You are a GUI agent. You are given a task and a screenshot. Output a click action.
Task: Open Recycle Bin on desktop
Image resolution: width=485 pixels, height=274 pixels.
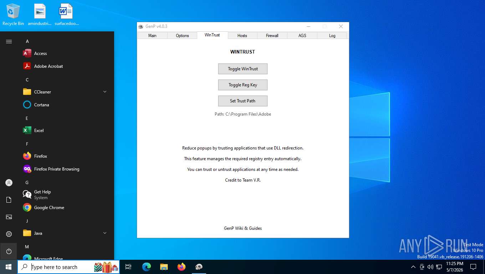pyautogui.click(x=13, y=15)
